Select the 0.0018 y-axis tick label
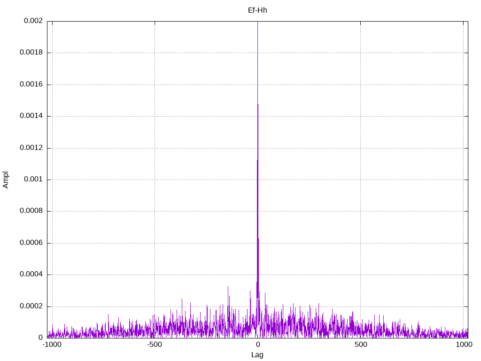This screenshot has height=361, width=481. point(31,53)
